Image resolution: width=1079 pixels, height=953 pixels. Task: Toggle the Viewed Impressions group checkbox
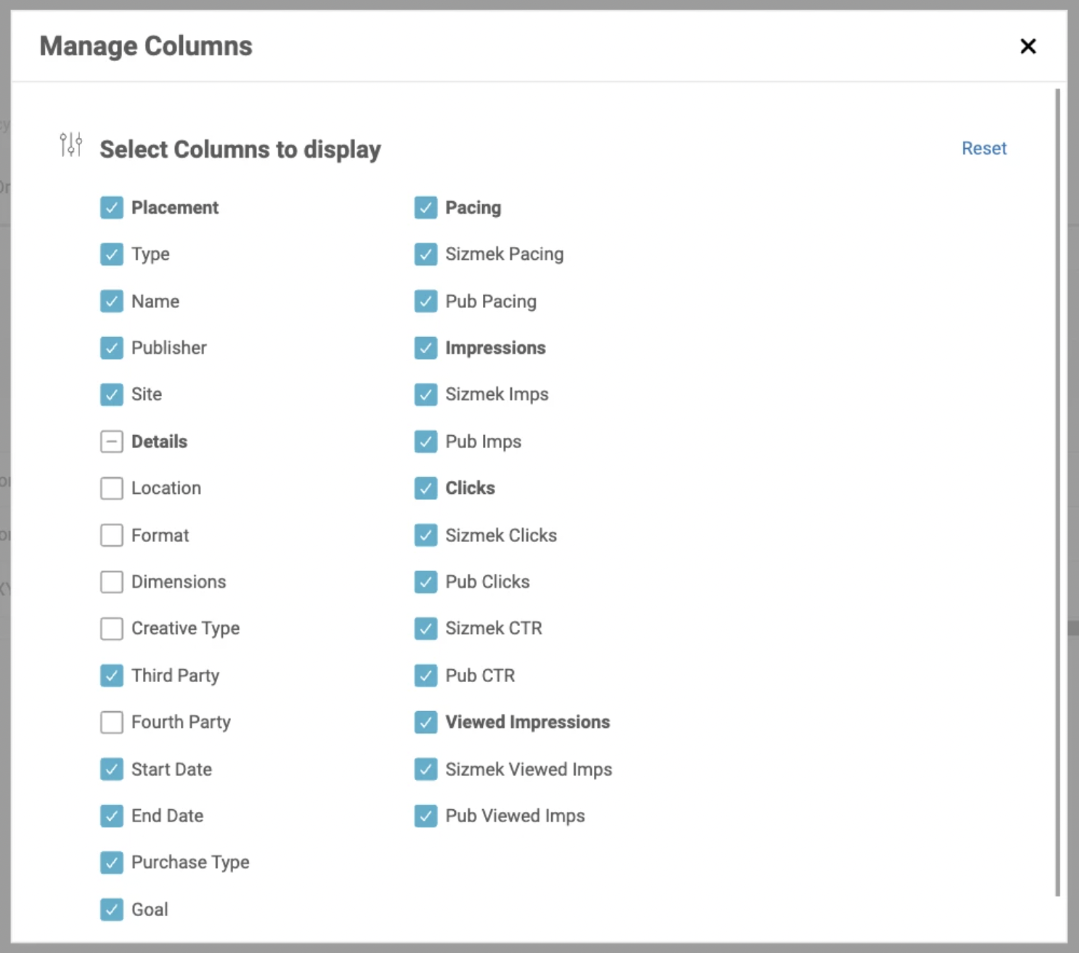(426, 722)
